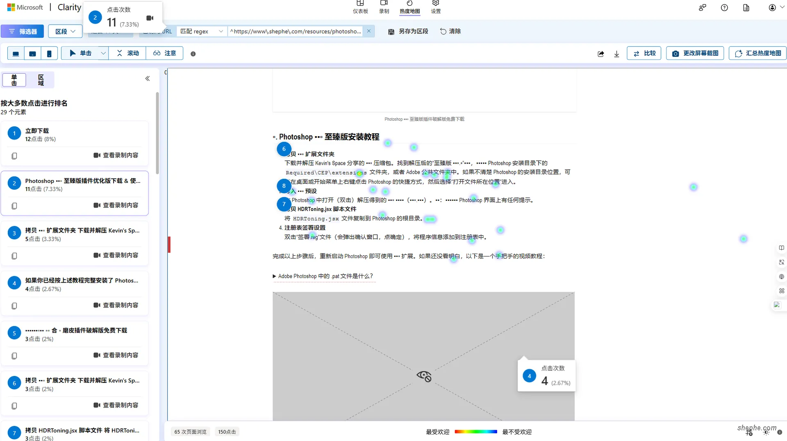Switch to the 仪表板 tab
787x441 pixels.
coord(360,7)
